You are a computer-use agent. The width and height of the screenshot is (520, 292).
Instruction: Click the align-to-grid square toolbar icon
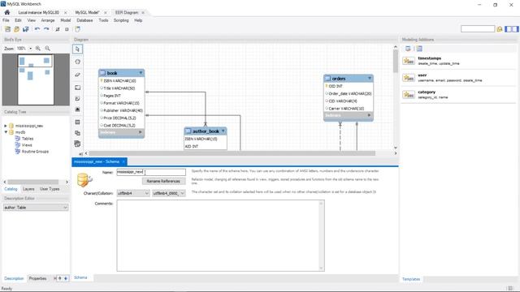pyautogui.click(x=67, y=29)
